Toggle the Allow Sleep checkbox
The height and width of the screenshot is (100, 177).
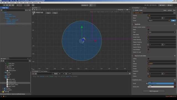click(x=149, y=34)
